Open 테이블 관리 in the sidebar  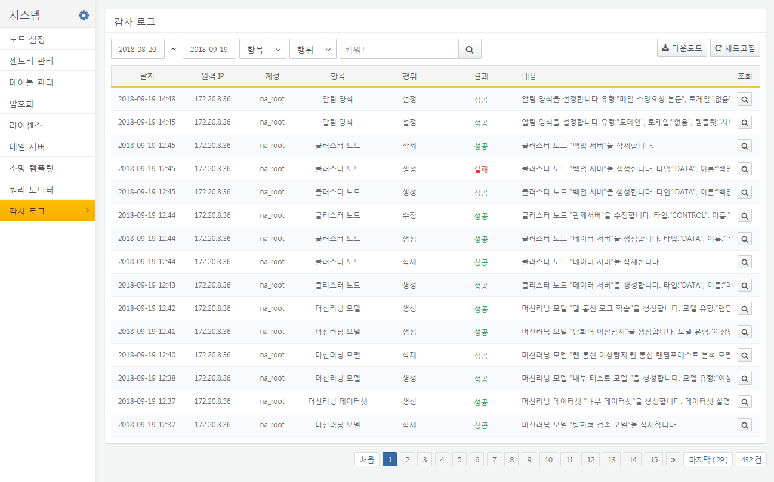pyautogui.click(x=48, y=82)
